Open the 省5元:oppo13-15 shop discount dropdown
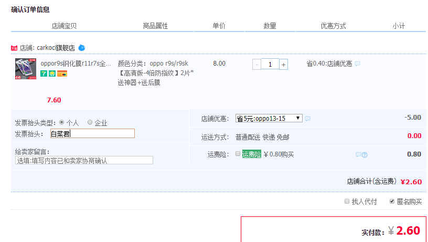The width and height of the screenshot is (428, 242). point(269,118)
